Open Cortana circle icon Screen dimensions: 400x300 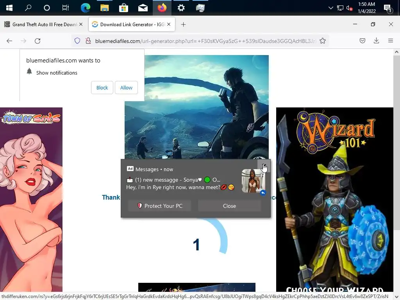pyautogui.click(x=47, y=8)
